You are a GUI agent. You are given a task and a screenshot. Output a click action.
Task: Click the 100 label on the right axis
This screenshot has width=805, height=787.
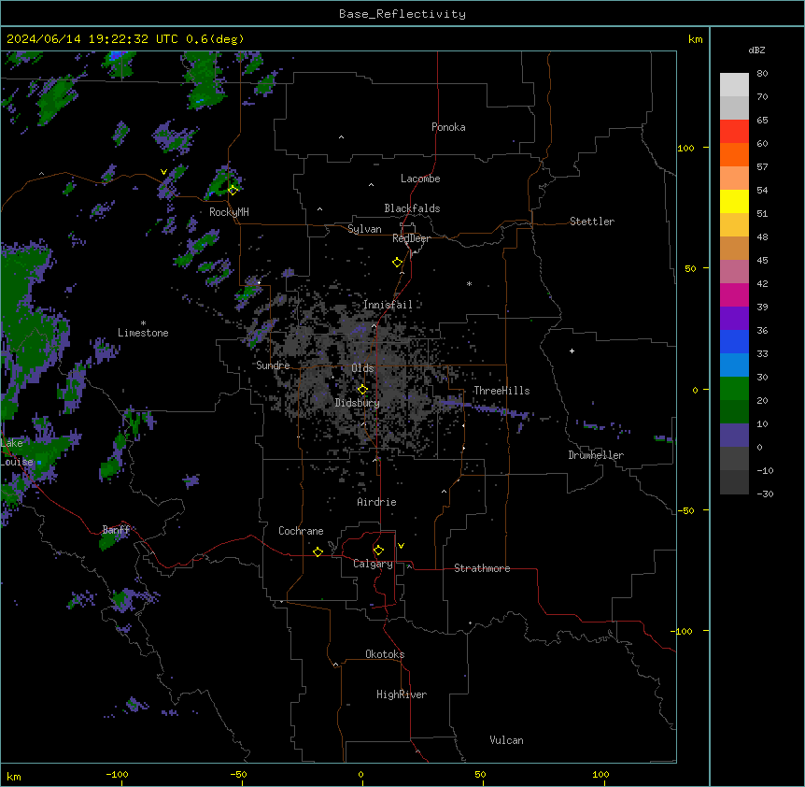[685, 148]
